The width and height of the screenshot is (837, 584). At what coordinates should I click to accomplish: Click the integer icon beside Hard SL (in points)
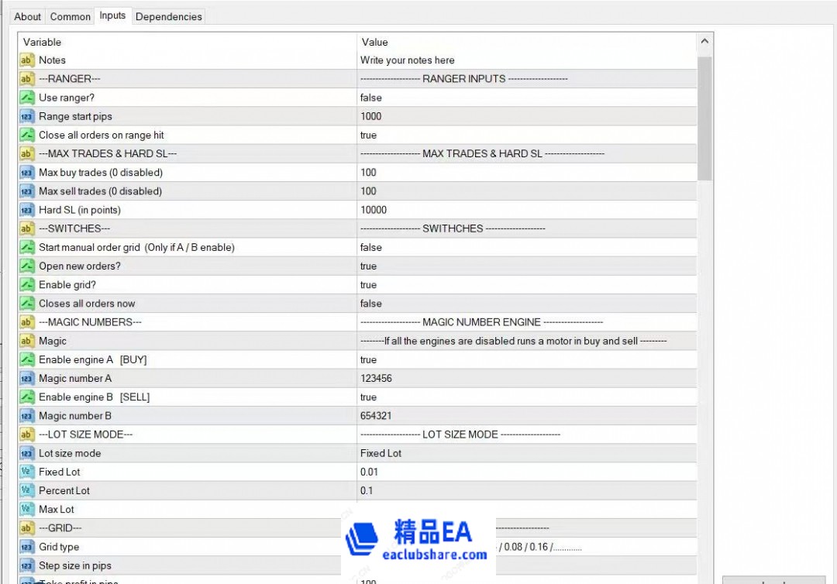pos(27,210)
